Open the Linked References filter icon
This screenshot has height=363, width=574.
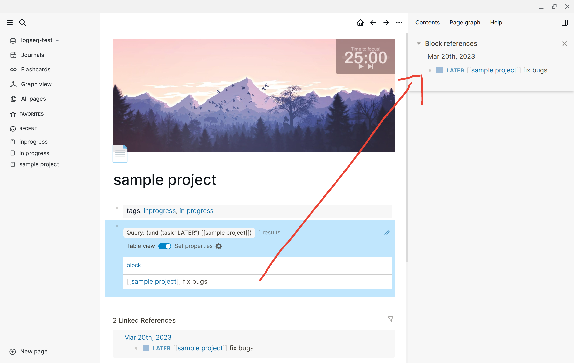tap(391, 319)
